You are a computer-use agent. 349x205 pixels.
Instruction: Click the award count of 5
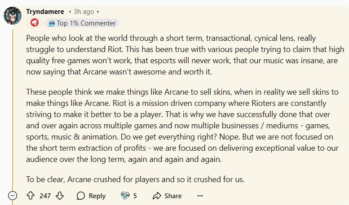(135, 196)
